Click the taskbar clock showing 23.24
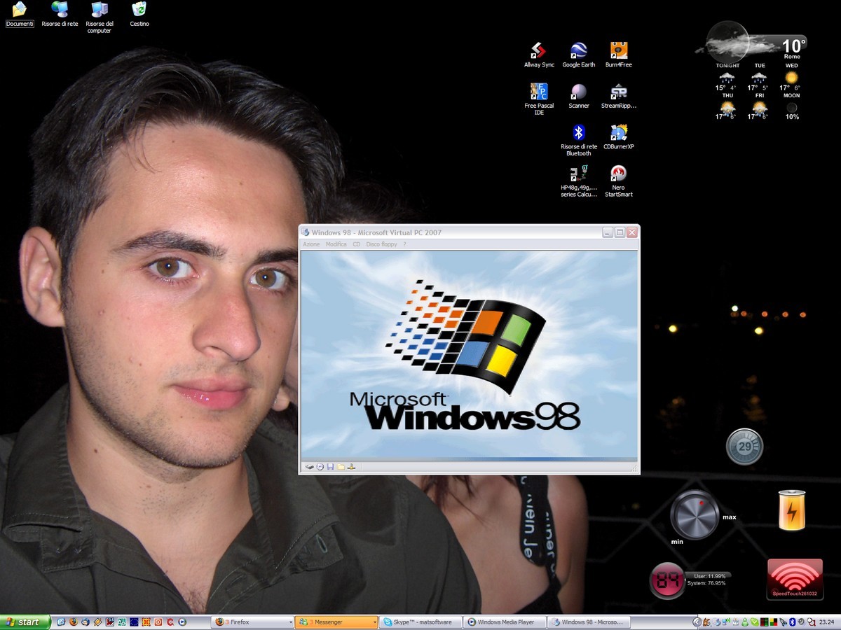 click(x=827, y=622)
